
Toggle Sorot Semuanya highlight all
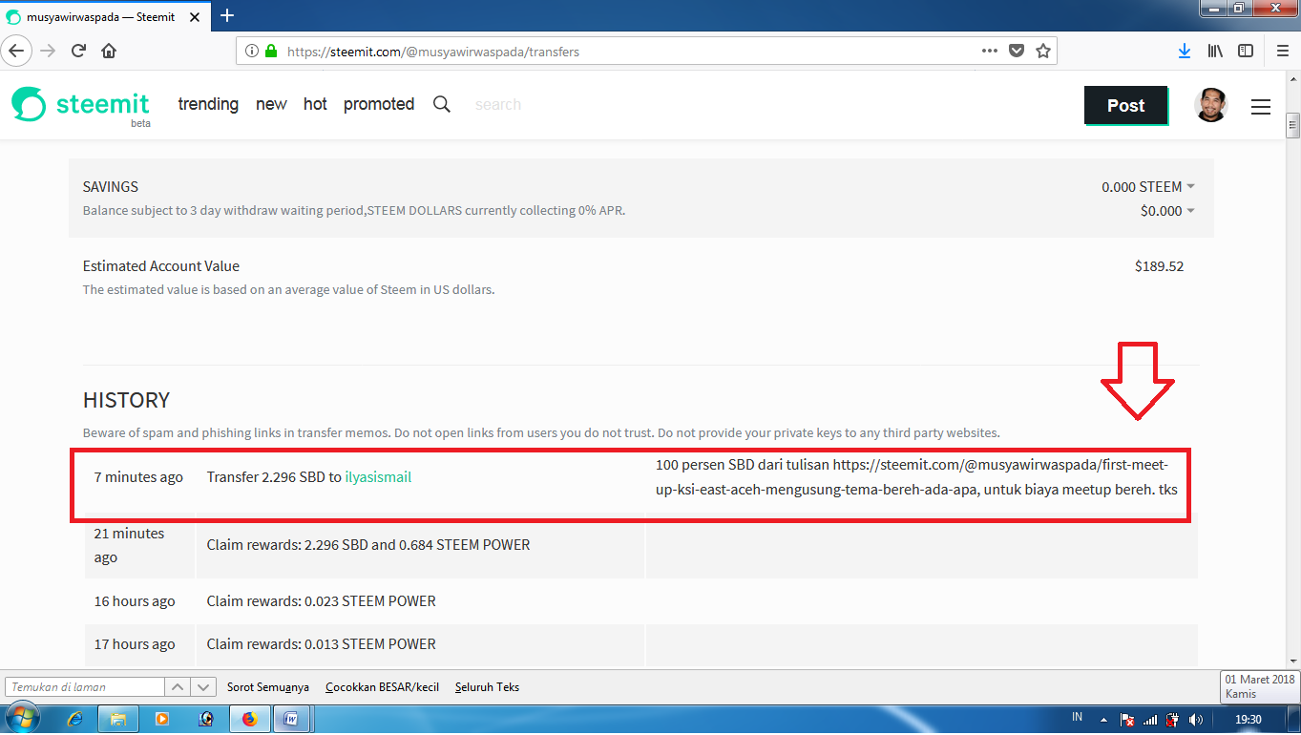(x=268, y=686)
